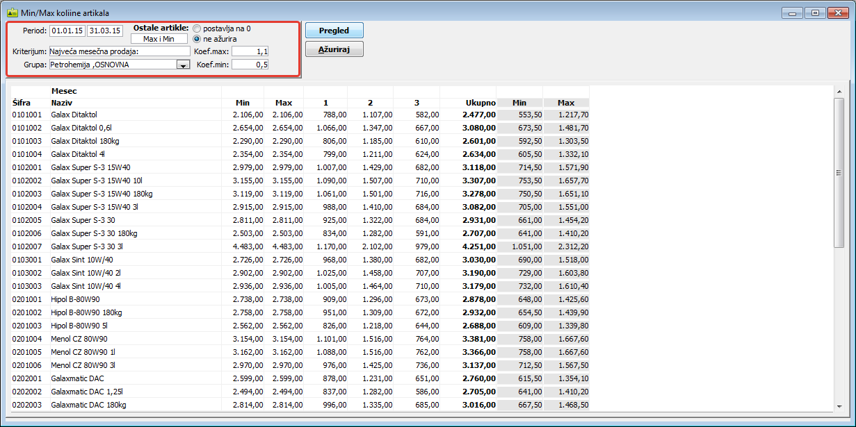The image size is (856, 427).
Task: Click the Naziv column header
Action: [62, 103]
